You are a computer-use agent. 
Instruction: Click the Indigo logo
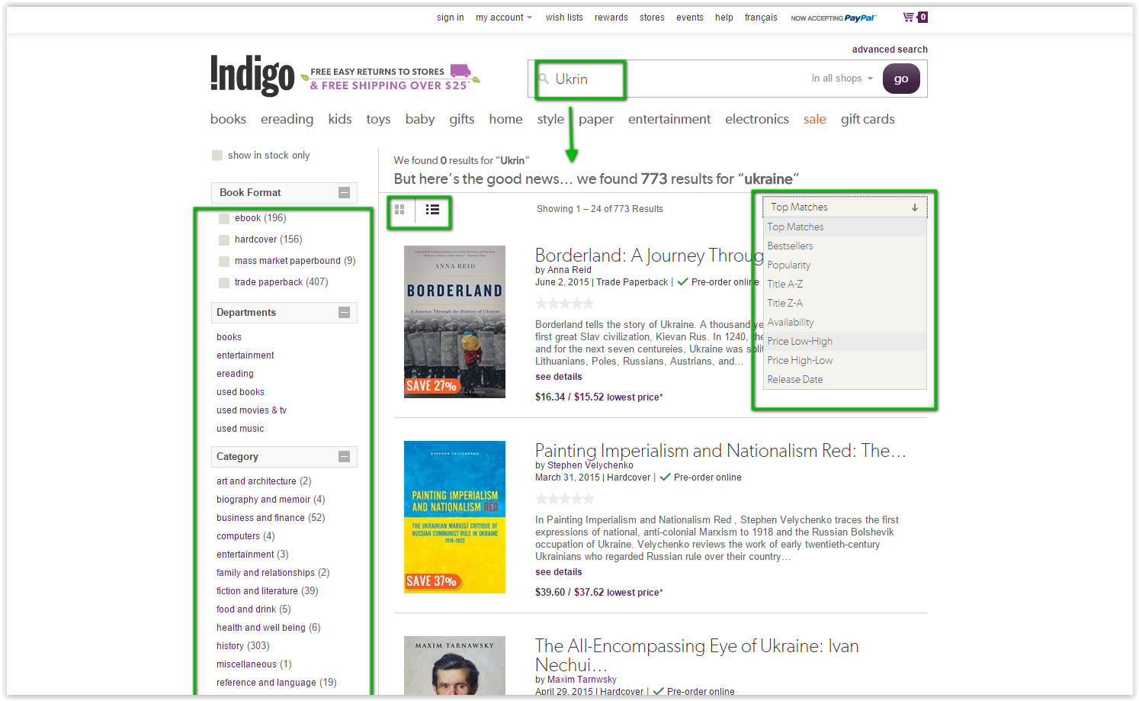coord(252,76)
